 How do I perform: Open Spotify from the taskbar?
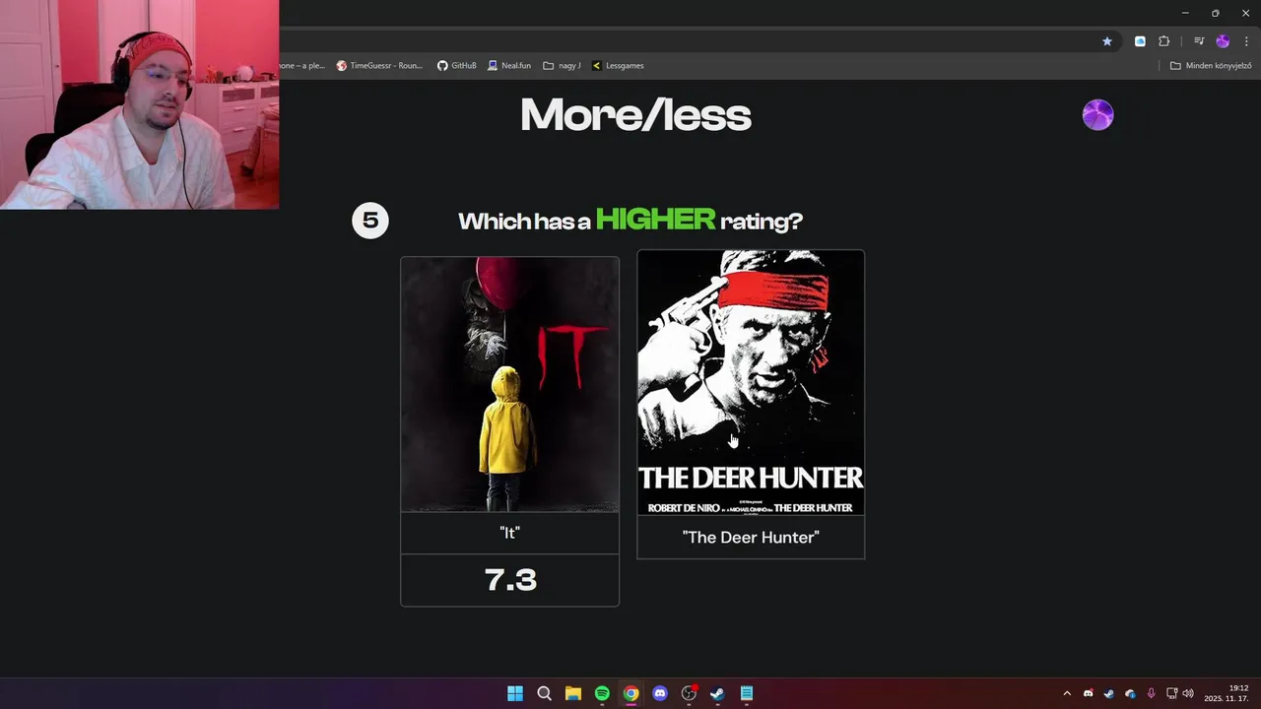click(602, 693)
